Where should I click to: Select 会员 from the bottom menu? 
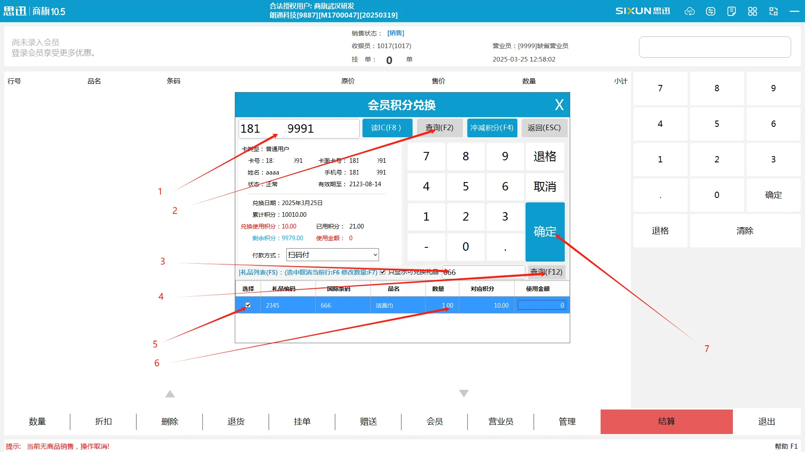tap(434, 421)
